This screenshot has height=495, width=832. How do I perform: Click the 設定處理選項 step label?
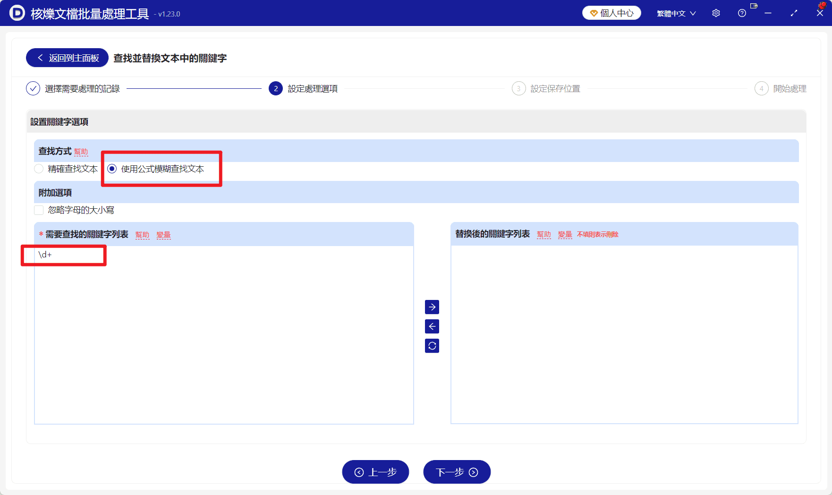click(x=313, y=88)
